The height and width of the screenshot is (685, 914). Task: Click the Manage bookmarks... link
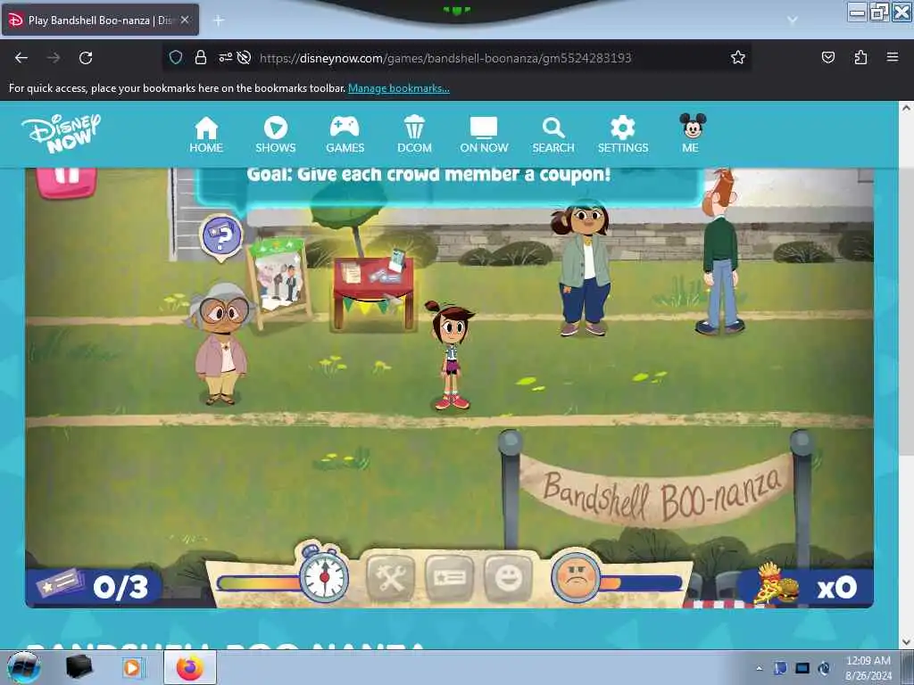(x=399, y=88)
